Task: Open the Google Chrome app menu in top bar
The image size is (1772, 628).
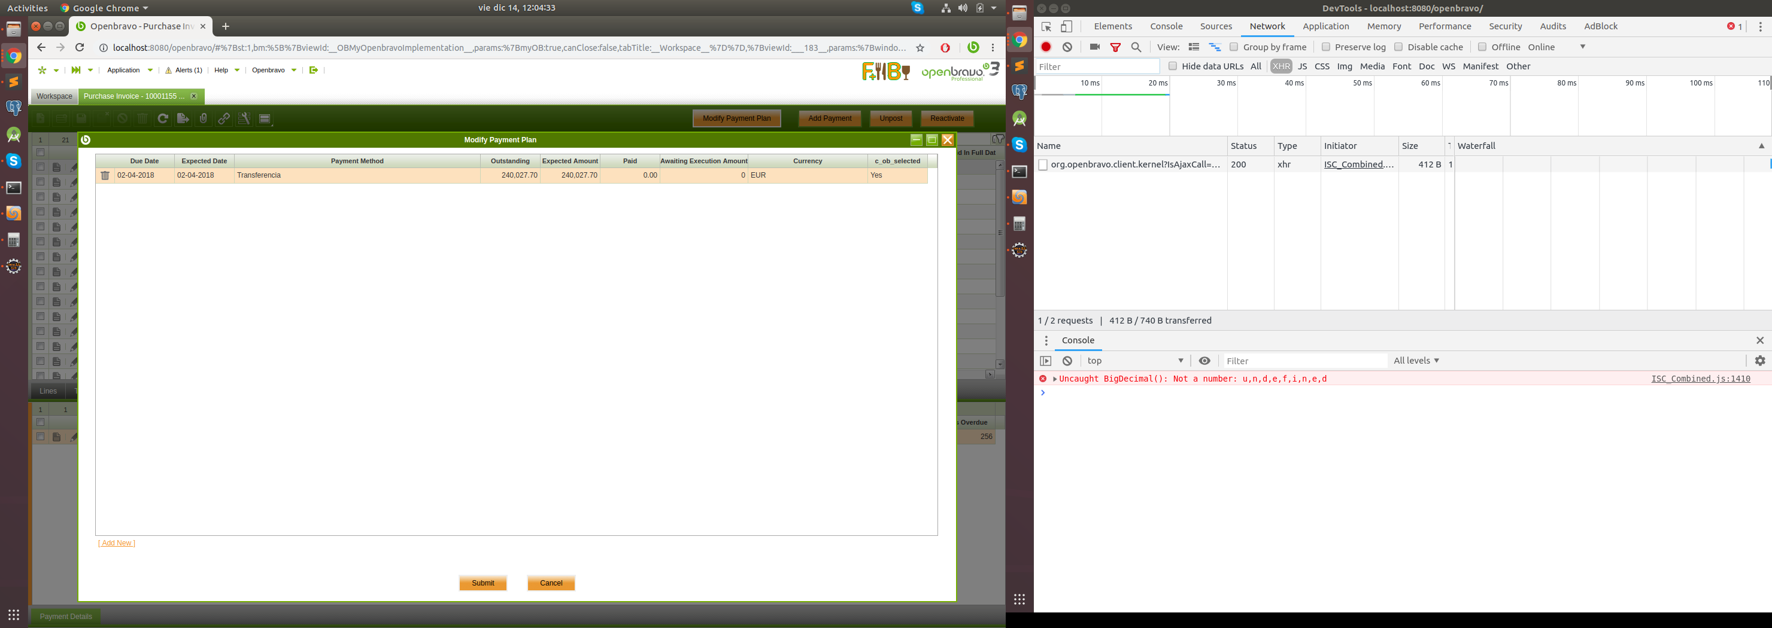Action: click(105, 8)
